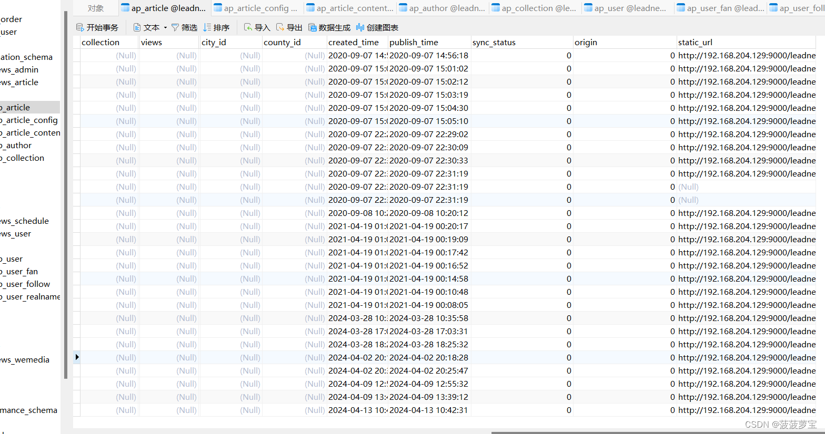Click the static_url column header

point(747,42)
